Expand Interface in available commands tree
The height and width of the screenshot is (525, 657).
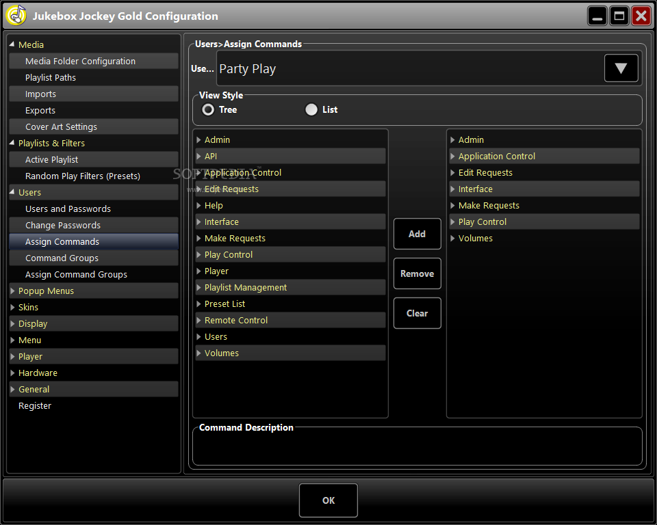pos(198,222)
